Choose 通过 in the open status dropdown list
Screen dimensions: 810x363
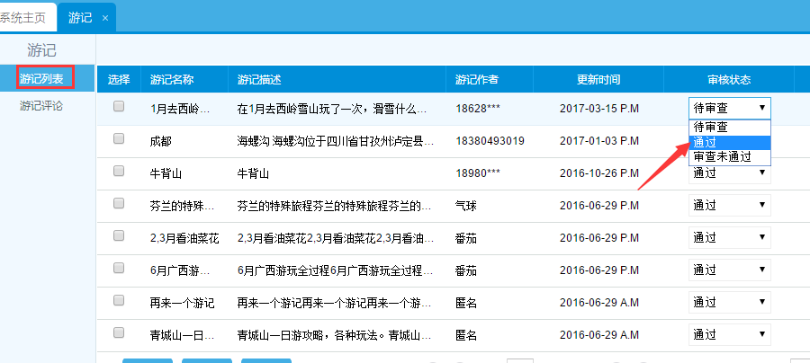click(730, 142)
